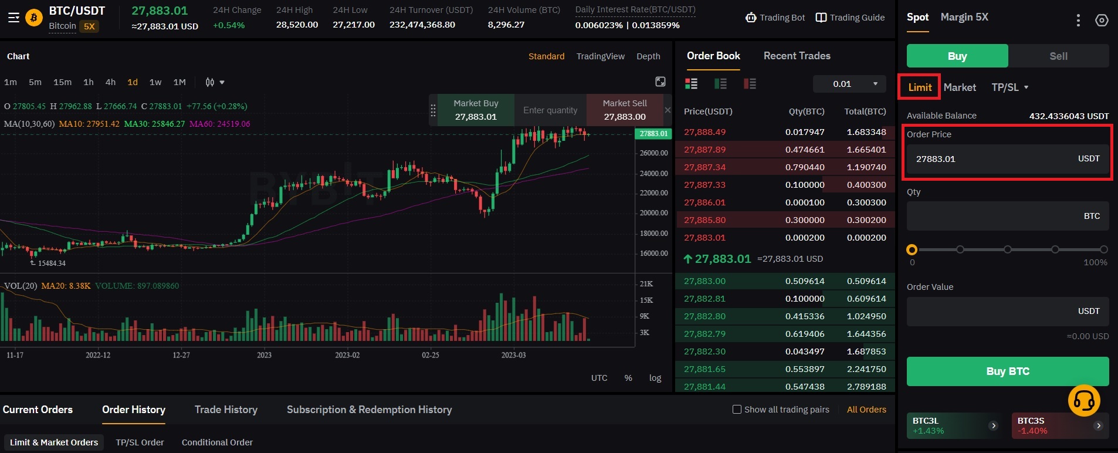1118x453 pixels.
Task: Select TP/SL Order filter
Action: coord(140,442)
